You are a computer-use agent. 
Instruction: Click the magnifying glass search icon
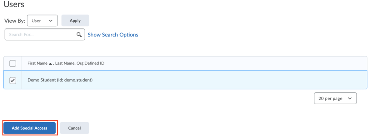coord(79,35)
